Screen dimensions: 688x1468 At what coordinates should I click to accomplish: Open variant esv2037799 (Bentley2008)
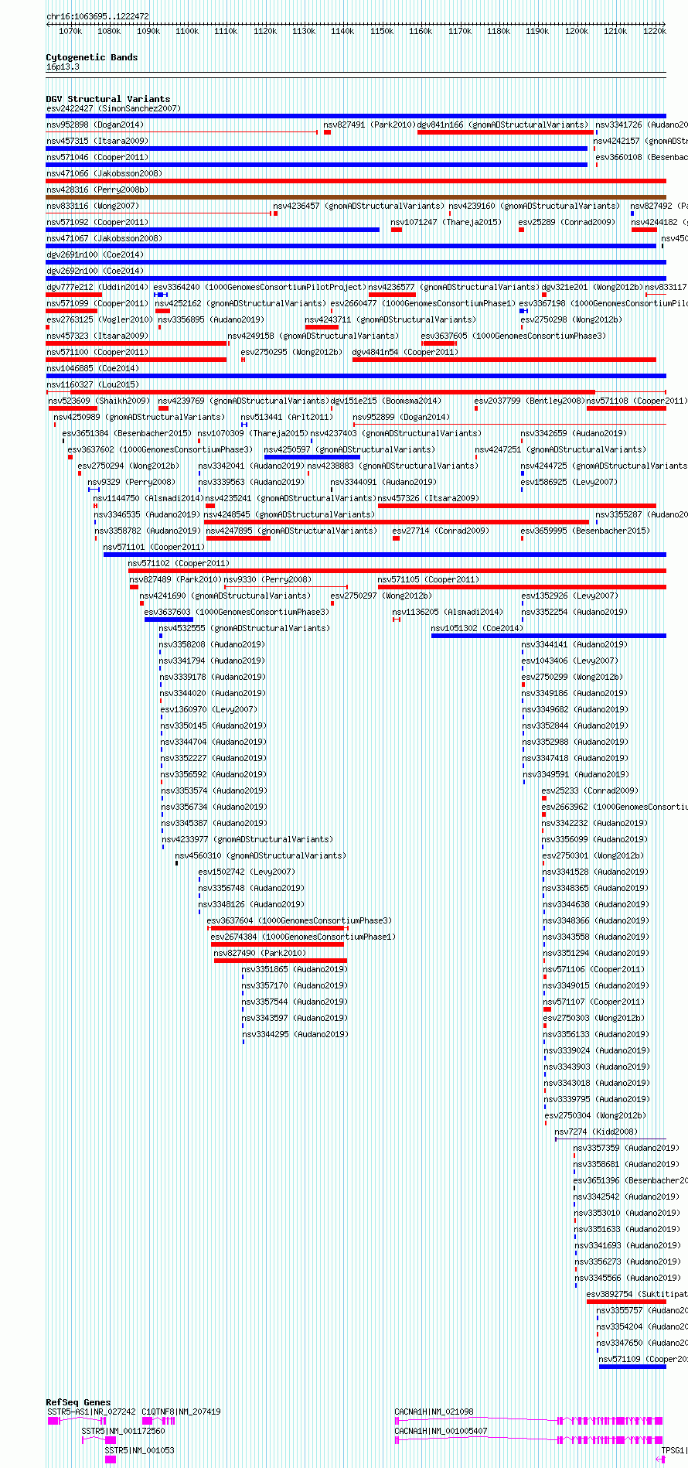[x=529, y=401]
